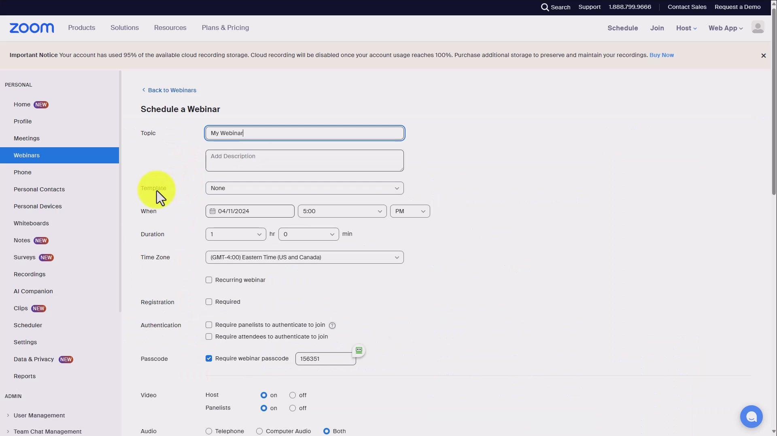Click the search magnifier icon
777x436 pixels.
click(x=545, y=7)
